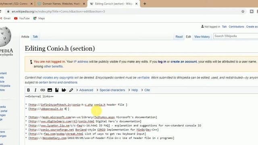Open Gmail bookmark

[x=5, y=19]
